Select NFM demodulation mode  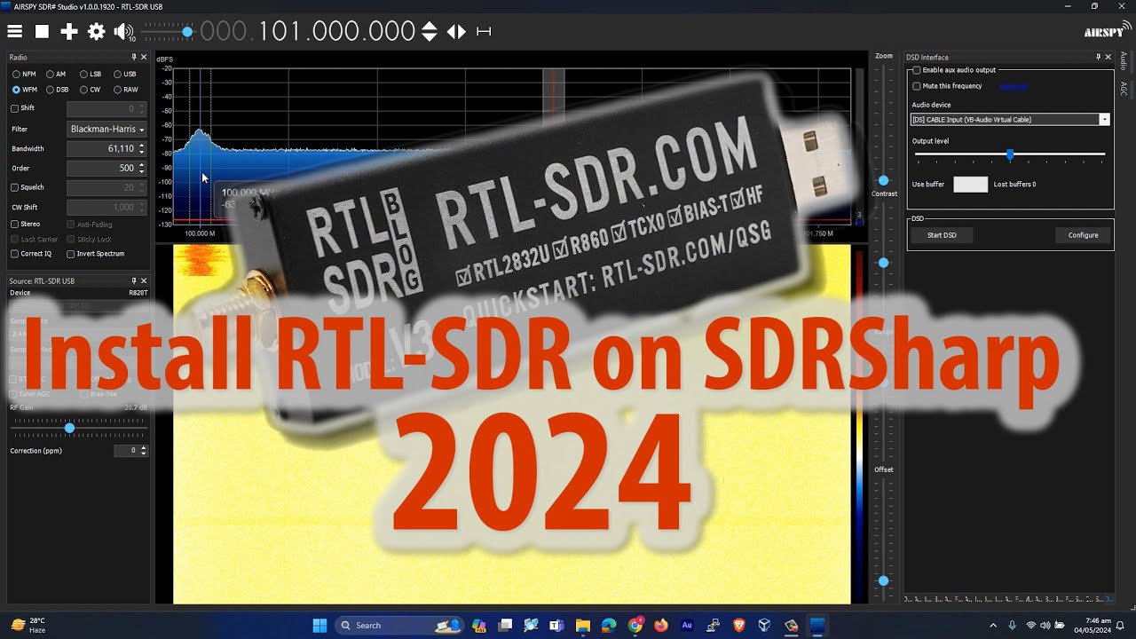(24, 75)
